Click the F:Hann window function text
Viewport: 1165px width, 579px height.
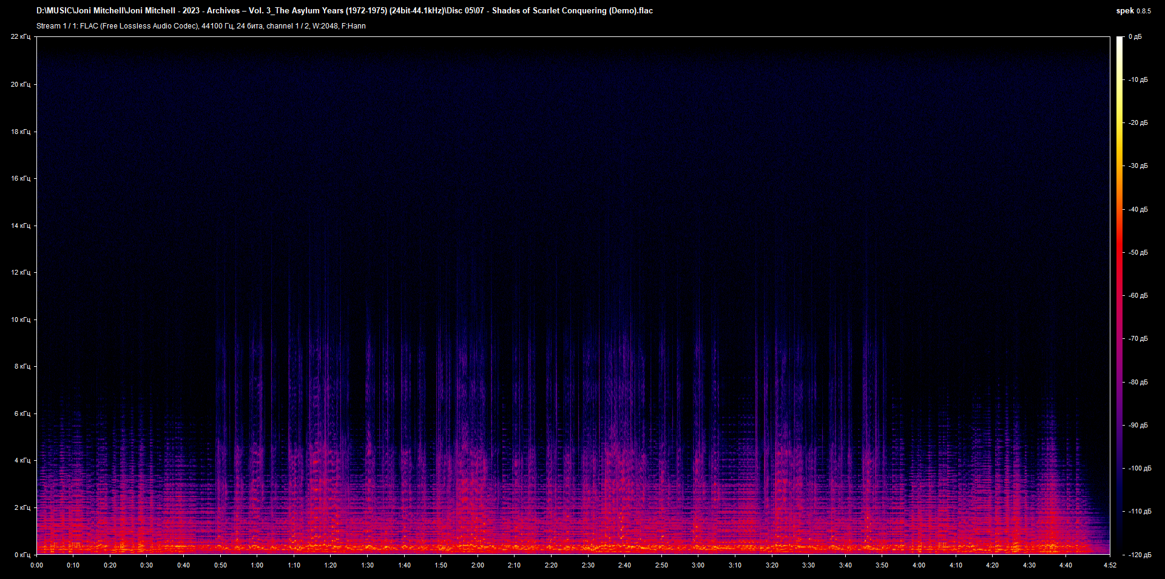coord(355,26)
